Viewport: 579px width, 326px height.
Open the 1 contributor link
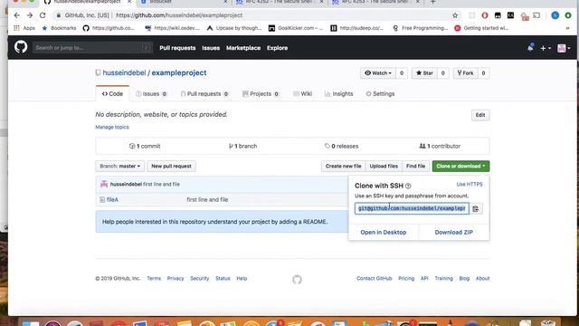[x=440, y=147]
